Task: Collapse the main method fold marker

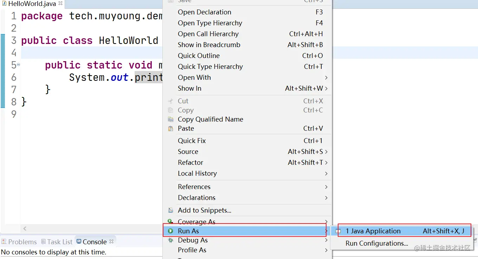Action: [x=18, y=65]
